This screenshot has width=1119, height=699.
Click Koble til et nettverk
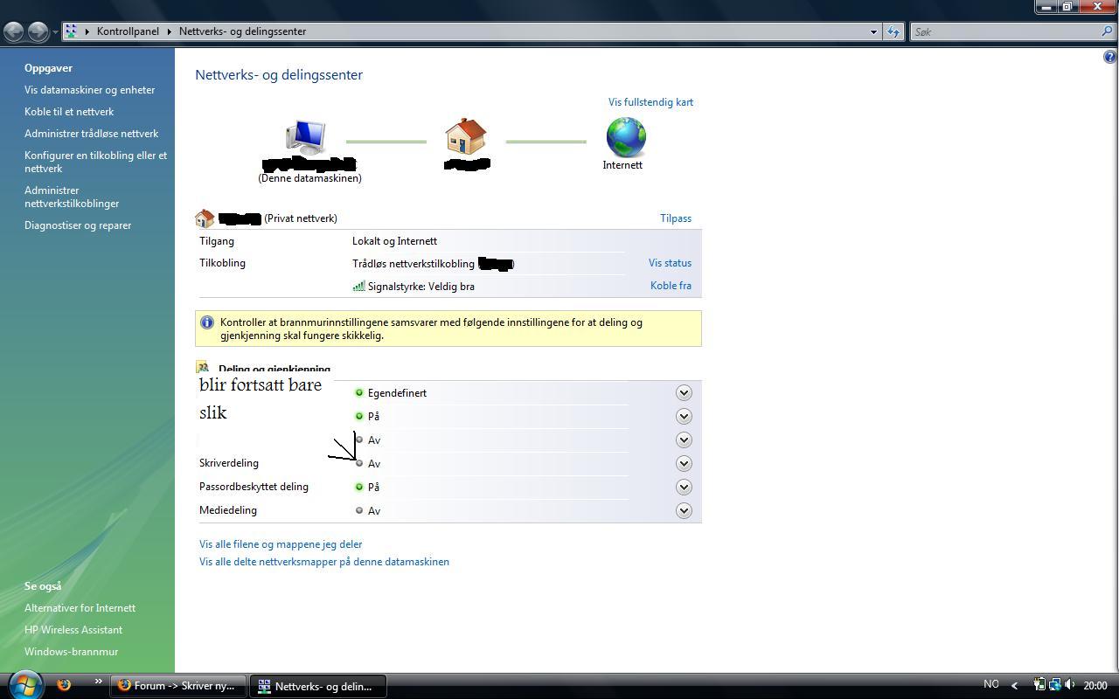click(x=69, y=112)
